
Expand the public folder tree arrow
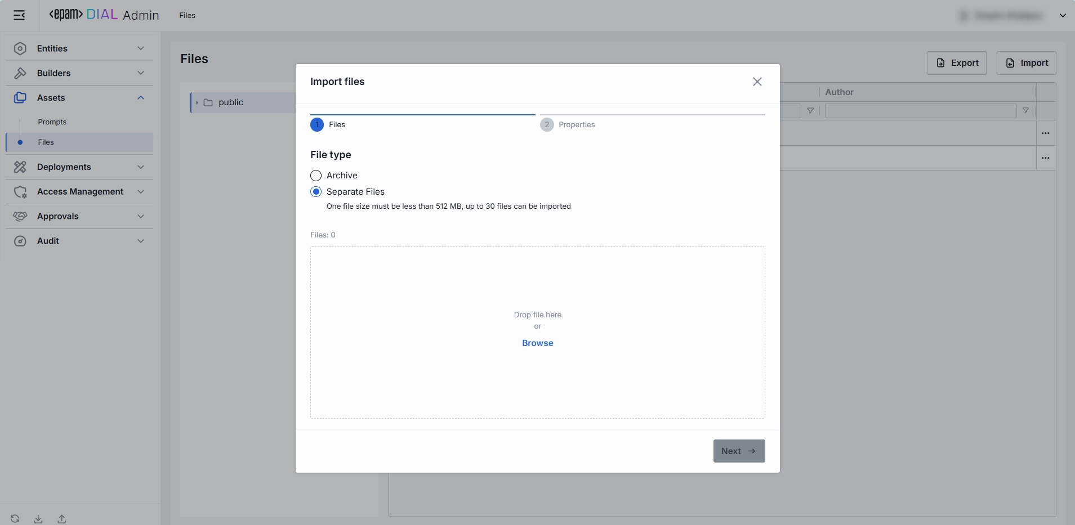(197, 102)
